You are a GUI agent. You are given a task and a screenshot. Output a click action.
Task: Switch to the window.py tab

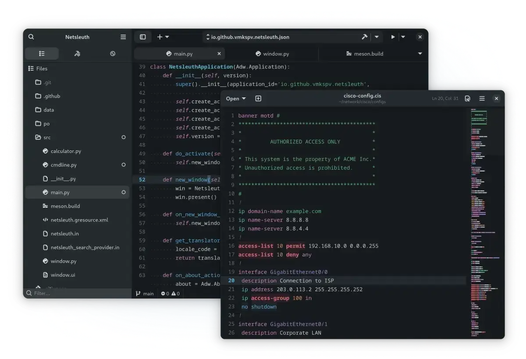point(272,53)
